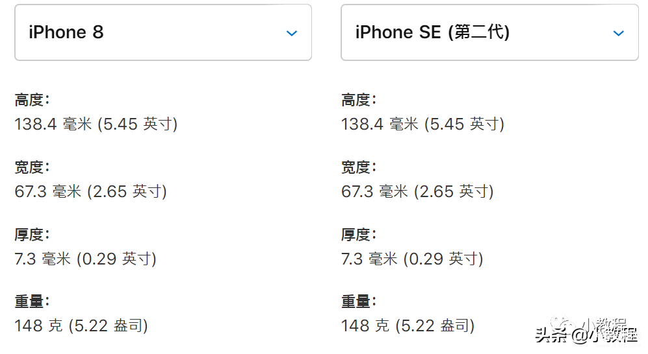
Task: Open the iPhone 8 model dropdown
Action: pyautogui.click(x=163, y=32)
